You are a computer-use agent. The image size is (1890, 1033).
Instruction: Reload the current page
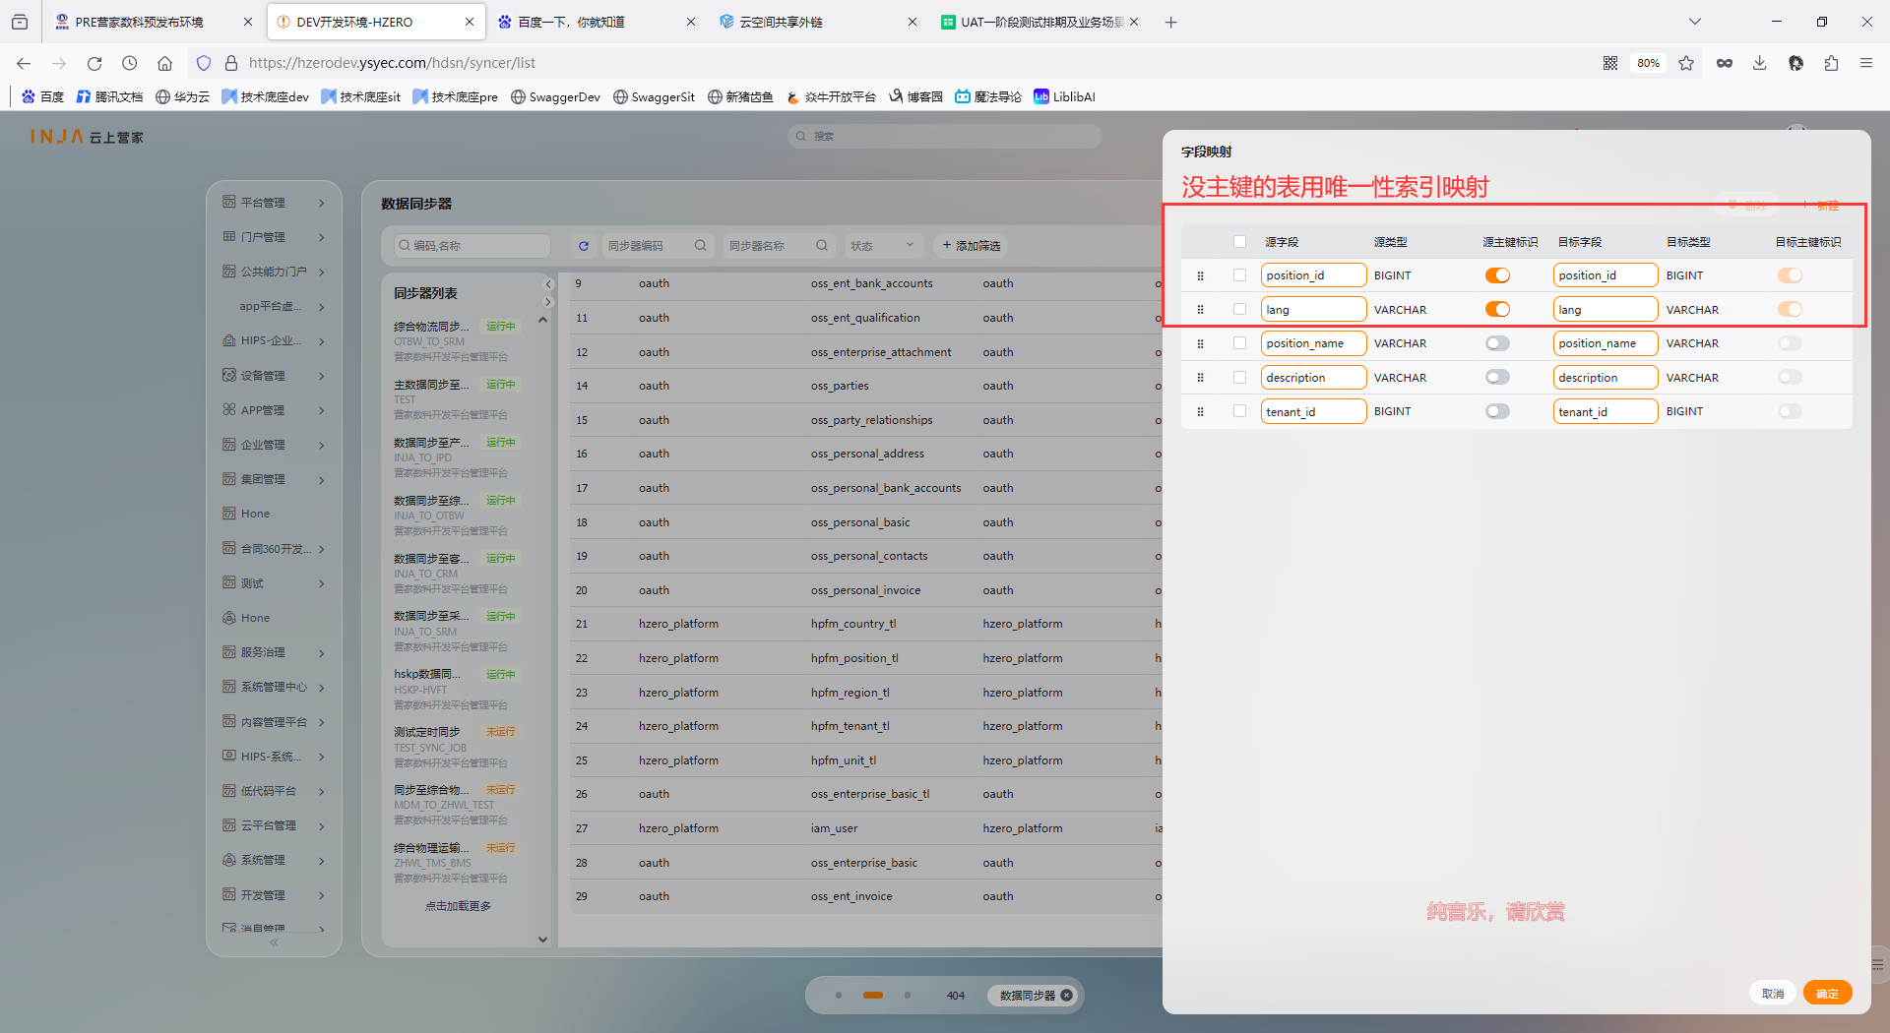pyautogui.click(x=94, y=63)
